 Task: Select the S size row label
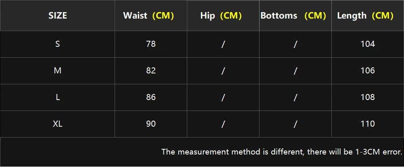pyautogui.click(x=58, y=44)
